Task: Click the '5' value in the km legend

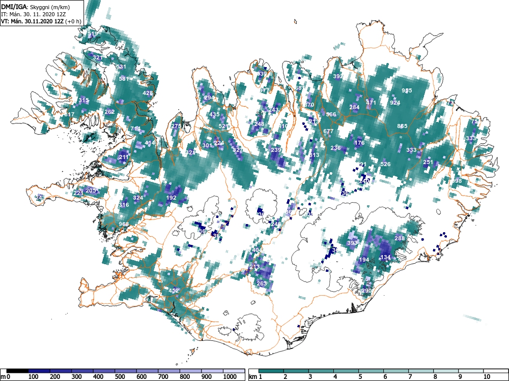Action: [x=360, y=377]
